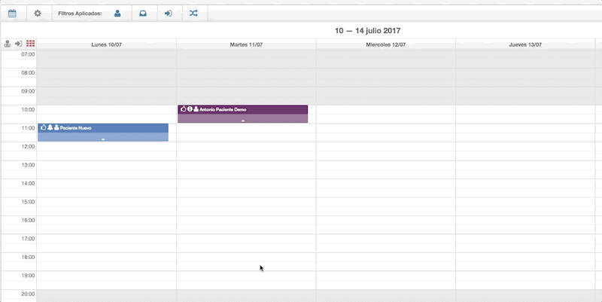Screen dimensions: 602x302
Task: Click the 15:00 time label
Action: pyautogui.click(x=28, y=202)
